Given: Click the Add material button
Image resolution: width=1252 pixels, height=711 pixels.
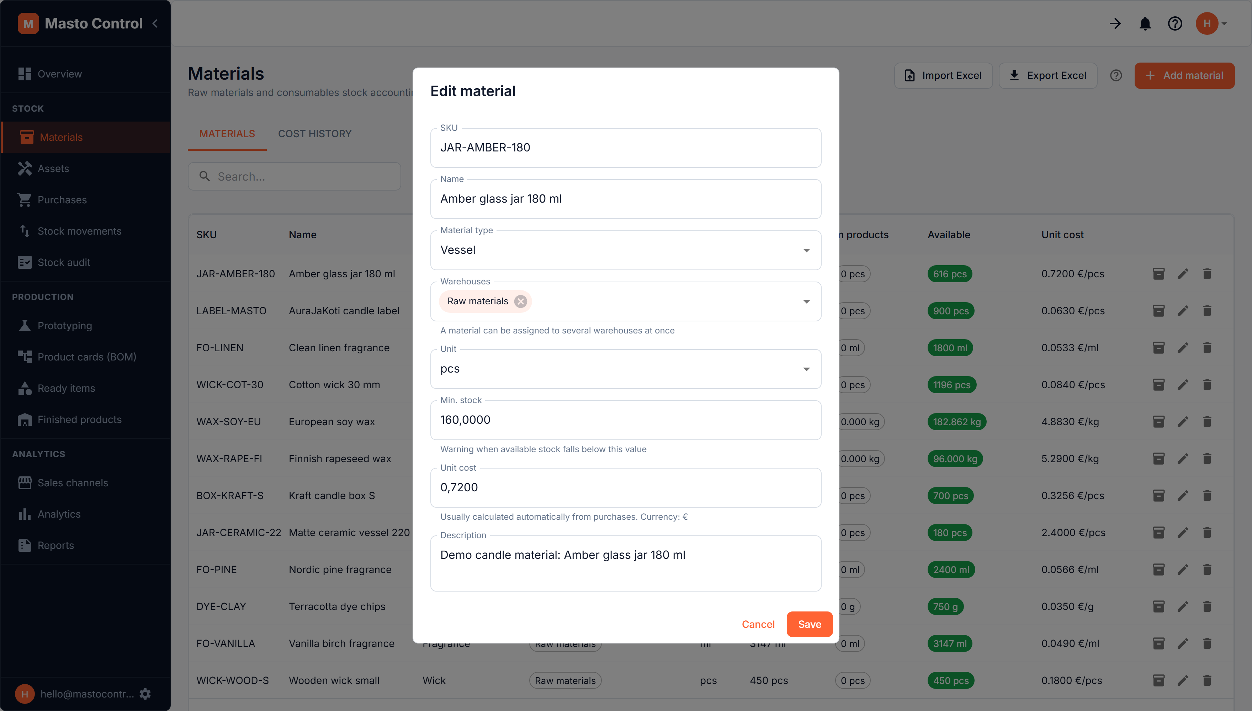Looking at the screenshot, I should point(1184,76).
